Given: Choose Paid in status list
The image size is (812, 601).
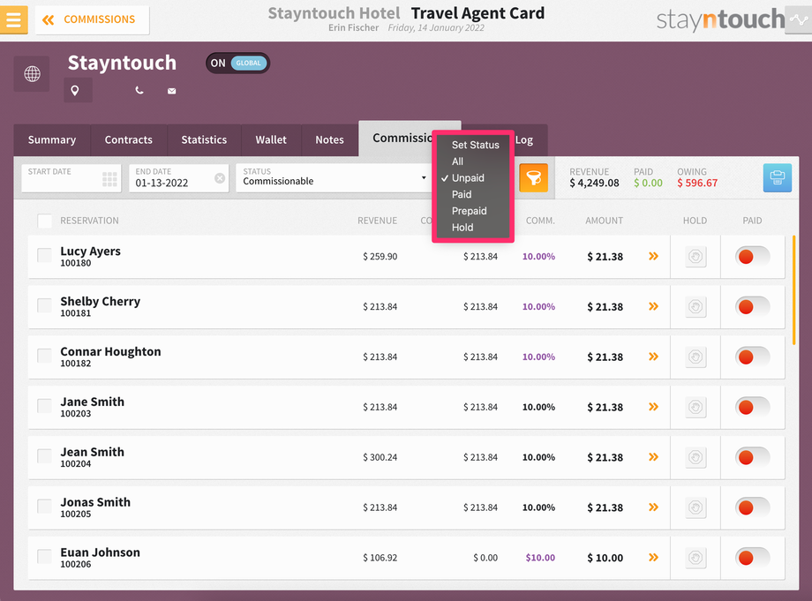Looking at the screenshot, I should pyautogui.click(x=462, y=195).
